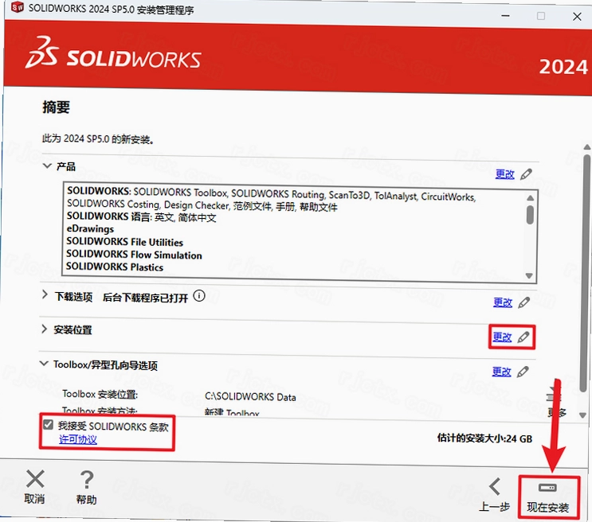Viewport: 592px width, 522px height.
Task: Go back with the 上一步 arrow icon
Action: [x=495, y=486]
